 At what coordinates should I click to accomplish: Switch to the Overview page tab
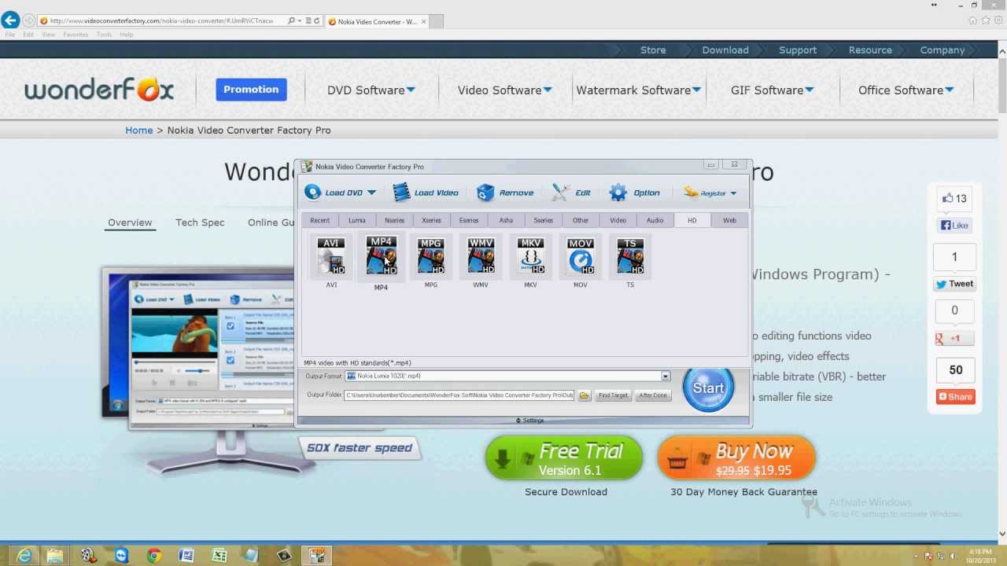[130, 222]
